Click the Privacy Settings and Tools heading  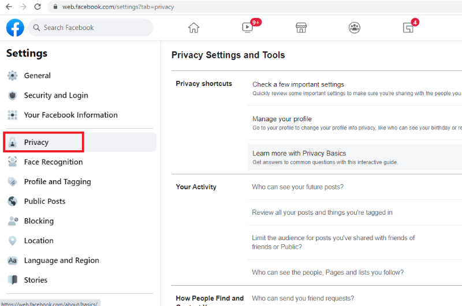pyautogui.click(x=228, y=55)
